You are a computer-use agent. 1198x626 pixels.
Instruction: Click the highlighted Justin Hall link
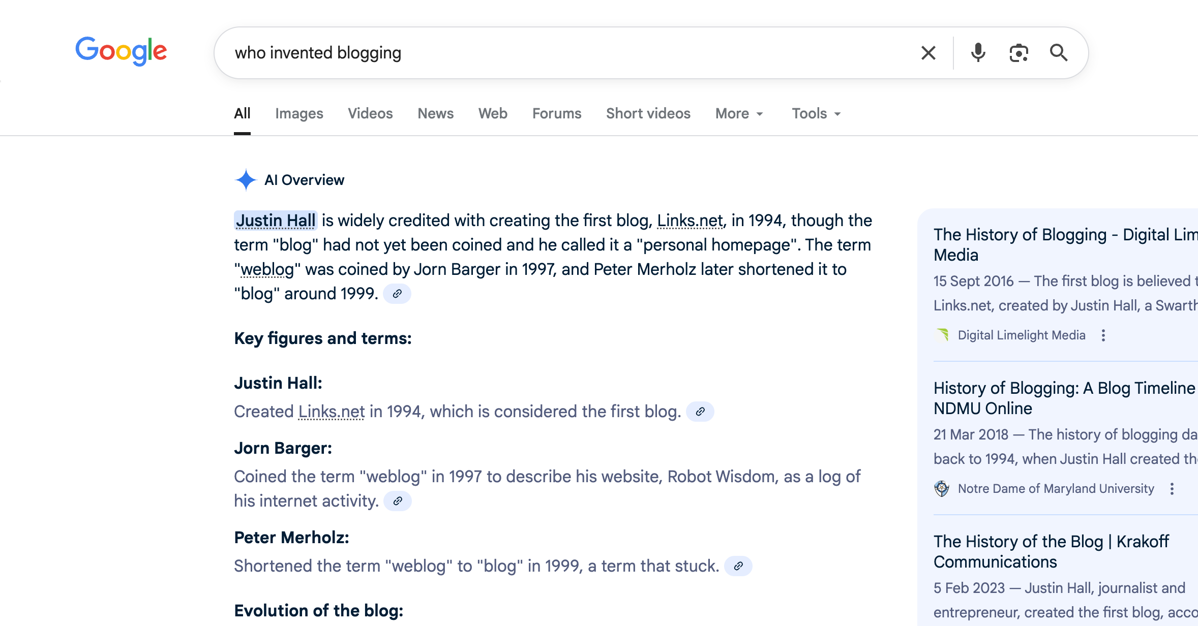click(x=276, y=221)
